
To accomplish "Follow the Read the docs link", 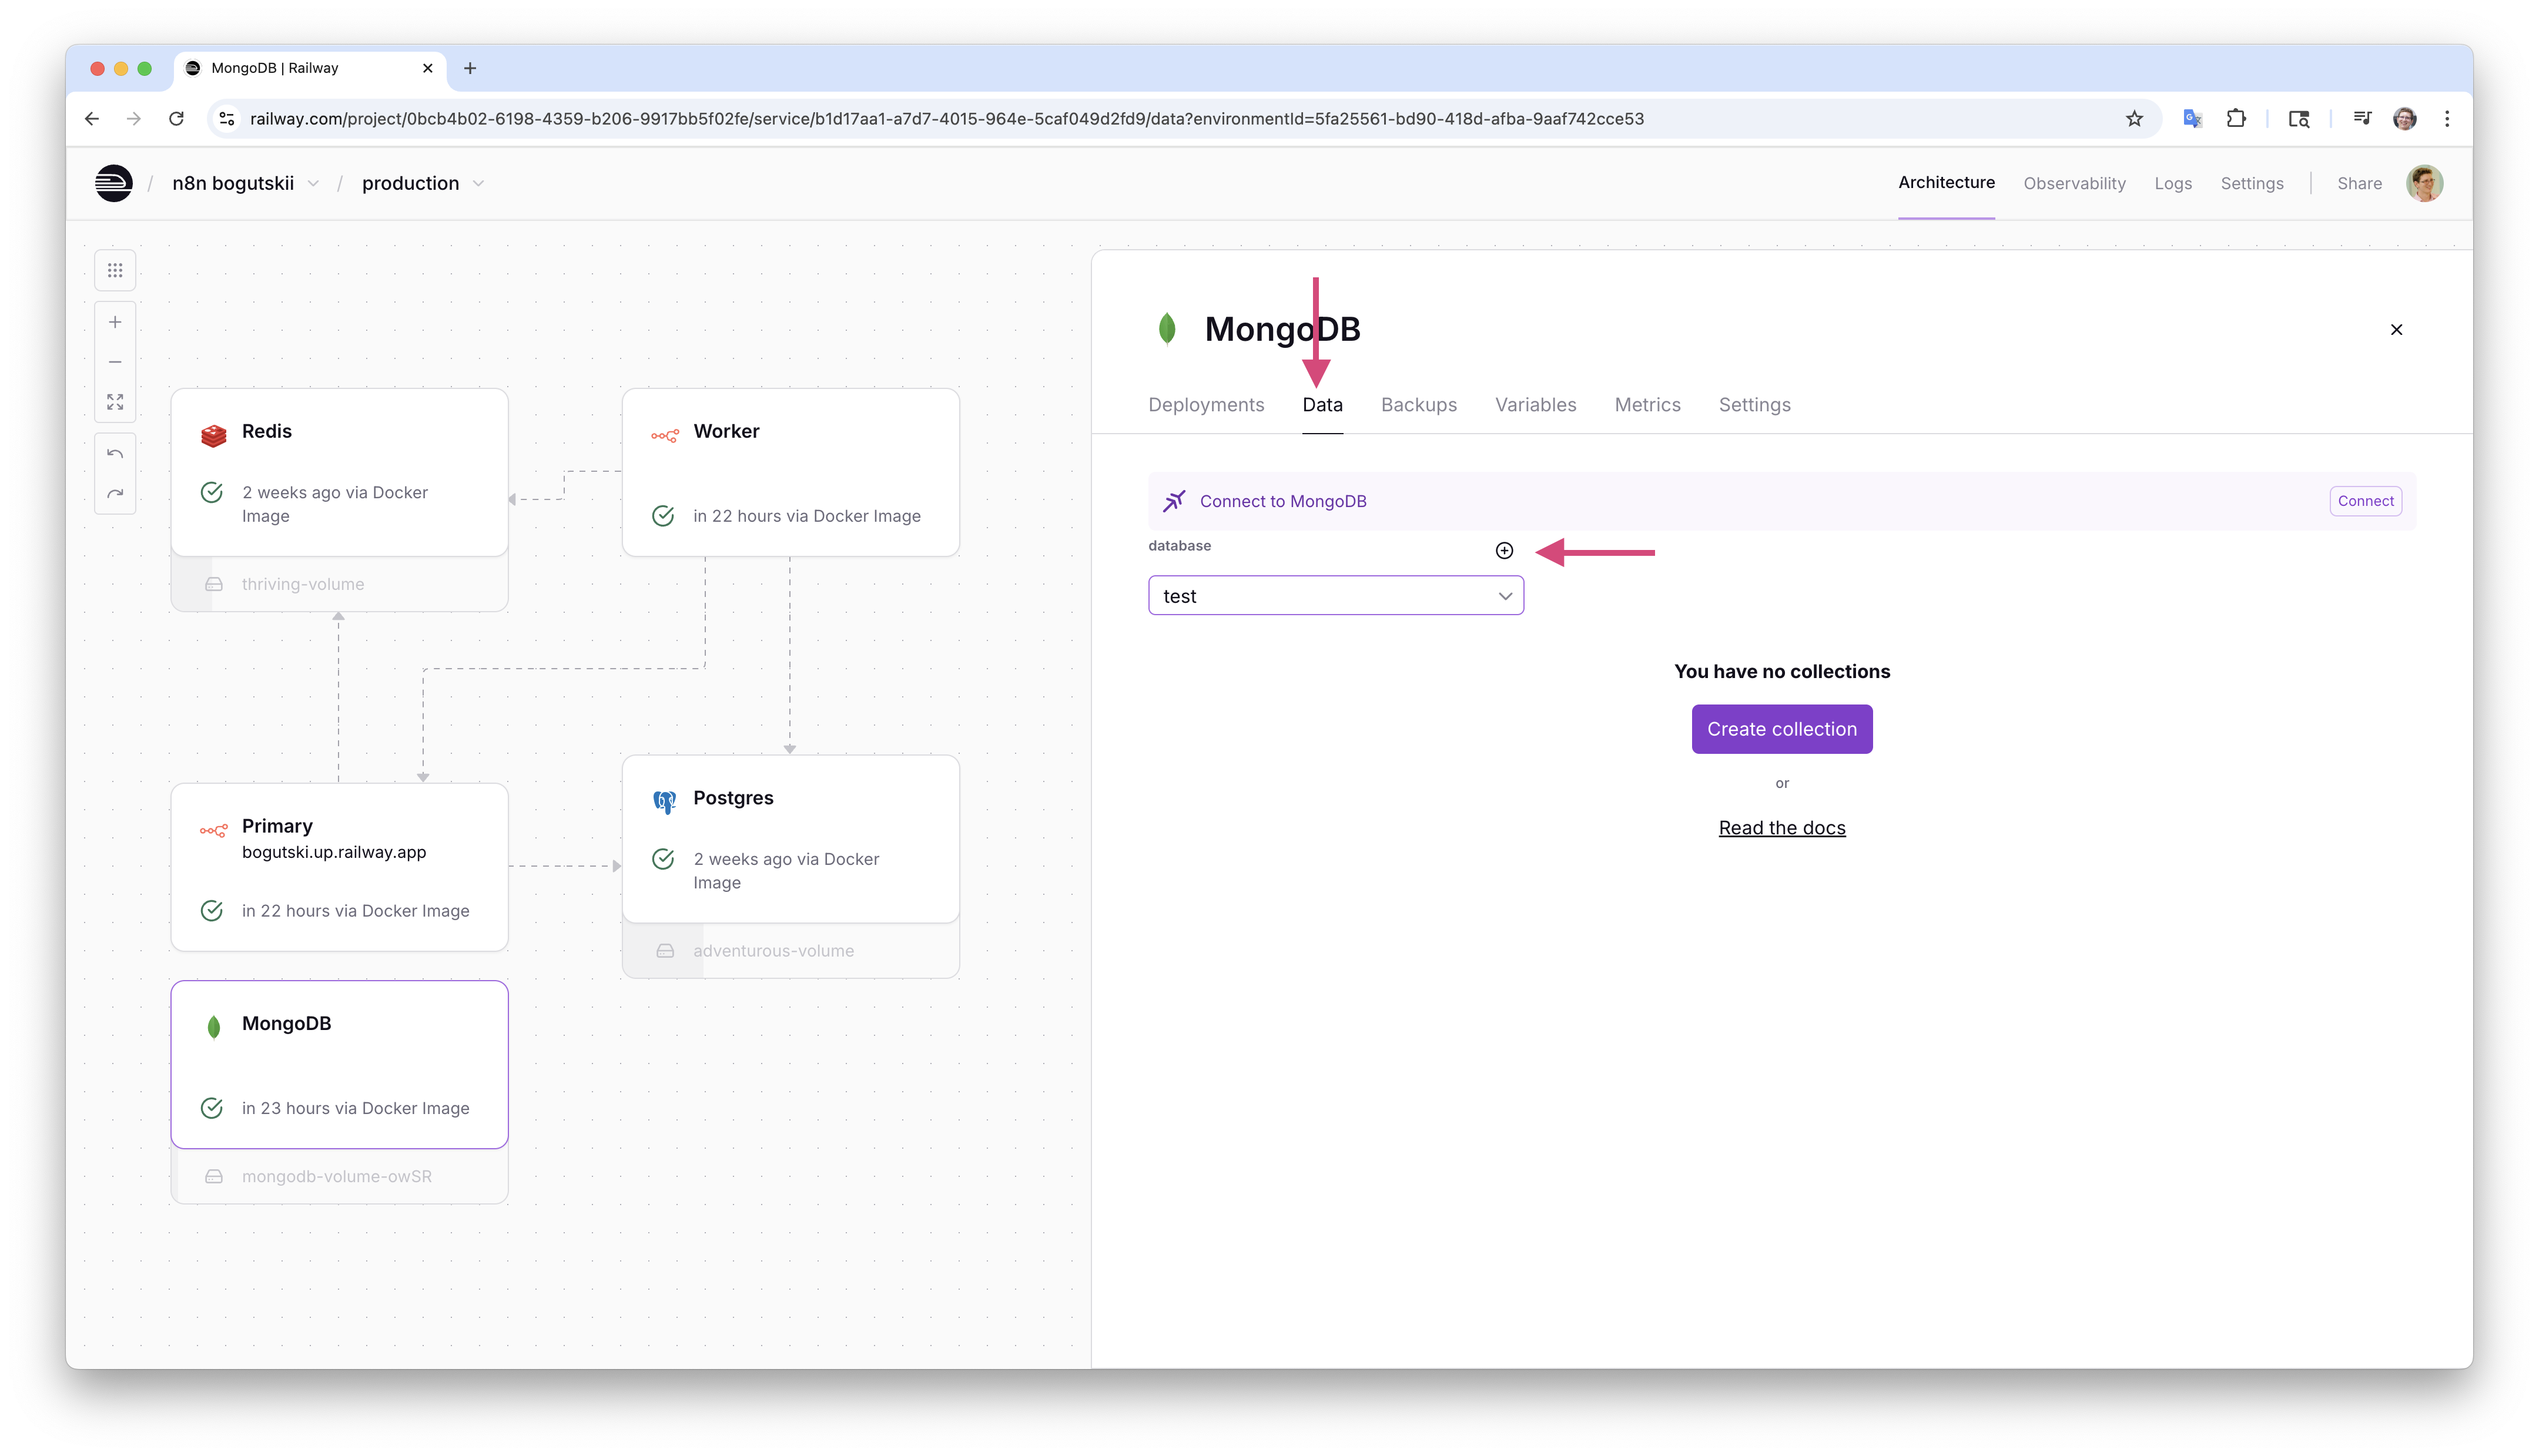I will click(x=1781, y=828).
